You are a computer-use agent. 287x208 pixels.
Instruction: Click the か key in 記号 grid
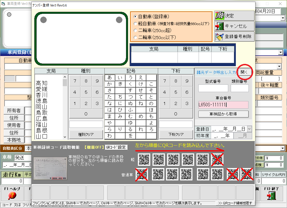[x=110, y=84]
